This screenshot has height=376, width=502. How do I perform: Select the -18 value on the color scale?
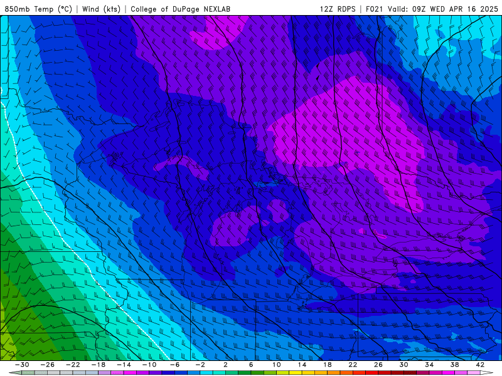[99, 365]
